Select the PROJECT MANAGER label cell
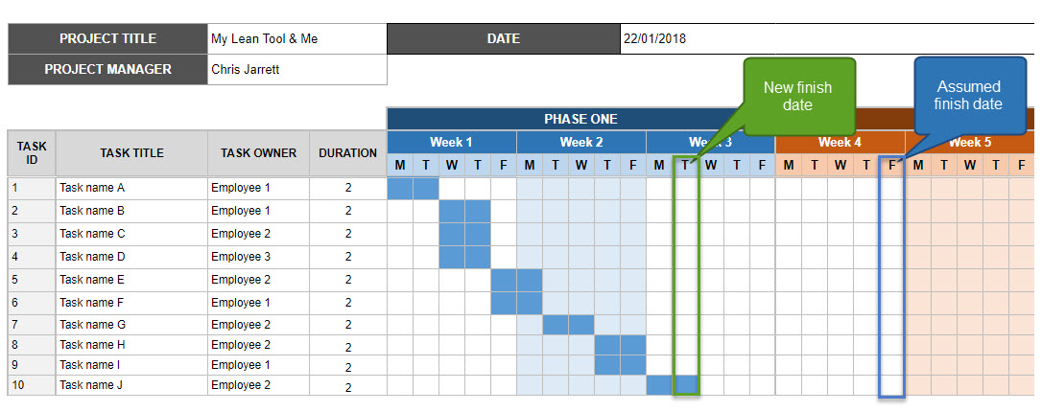Viewport: 1042px width, 412px height. click(x=107, y=70)
